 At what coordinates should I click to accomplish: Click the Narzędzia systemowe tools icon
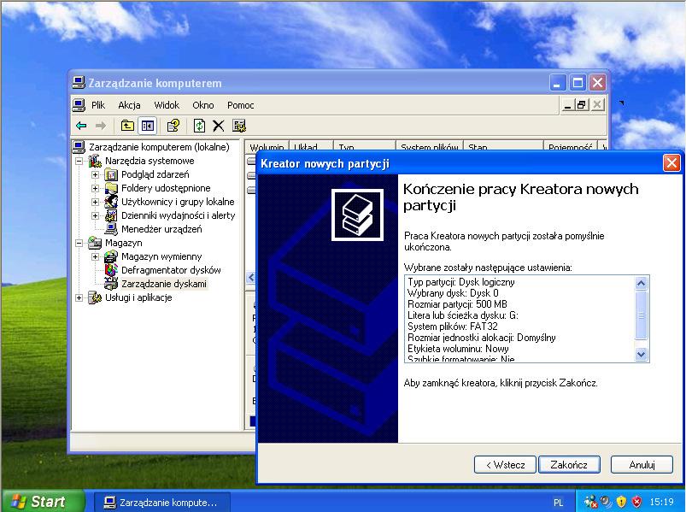[95, 161]
